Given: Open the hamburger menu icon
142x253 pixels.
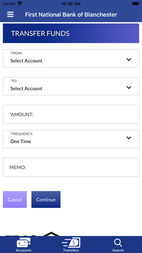Looking at the screenshot, I should tap(10, 15).
